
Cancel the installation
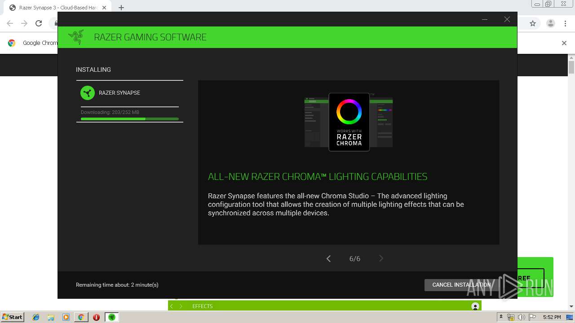pos(461,285)
